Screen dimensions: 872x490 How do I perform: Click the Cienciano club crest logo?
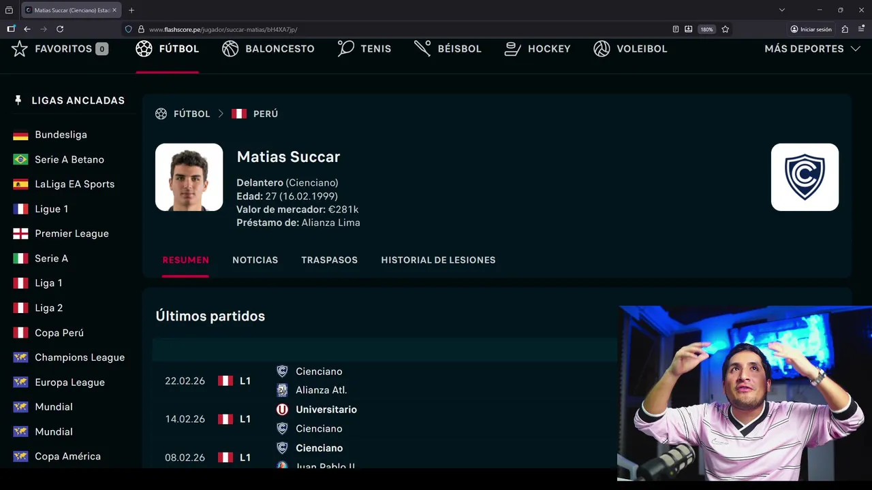point(805,177)
